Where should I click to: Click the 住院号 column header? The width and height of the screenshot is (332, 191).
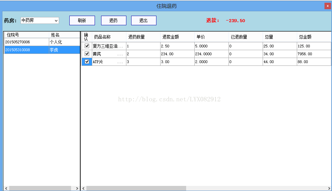point(26,35)
